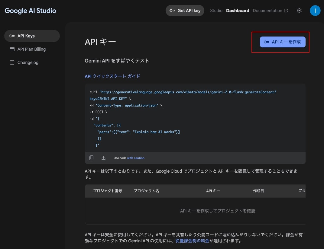This screenshot has height=249, width=324.
Task: Click the key icon beside API Keys in sidebar
Action: point(12,36)
